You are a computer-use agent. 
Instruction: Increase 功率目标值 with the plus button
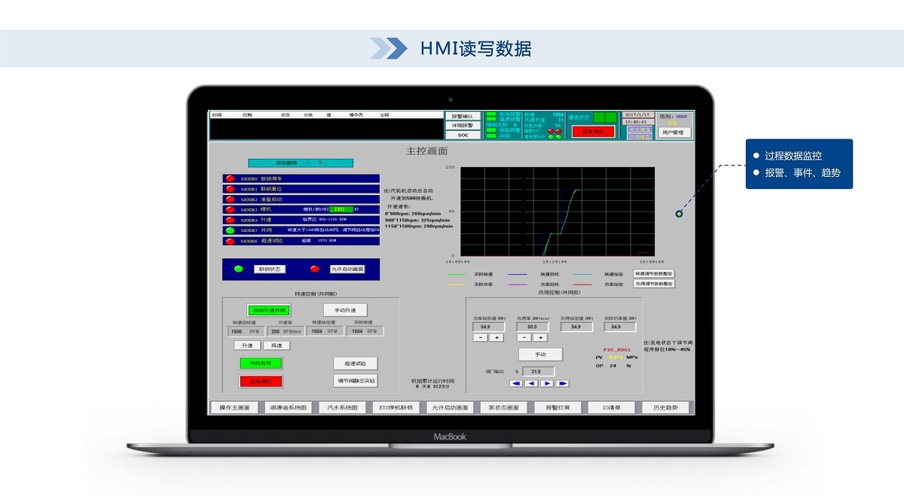[496, 338]
